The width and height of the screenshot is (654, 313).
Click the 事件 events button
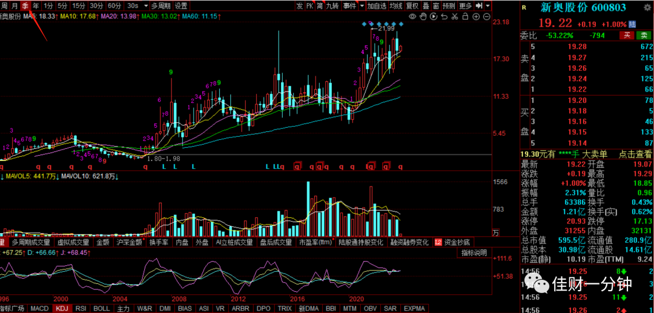point(349,6)
